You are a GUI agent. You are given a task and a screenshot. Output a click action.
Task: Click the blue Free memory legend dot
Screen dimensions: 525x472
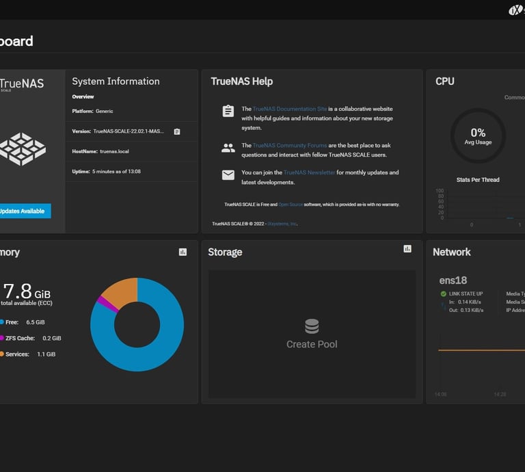[1, 322]
